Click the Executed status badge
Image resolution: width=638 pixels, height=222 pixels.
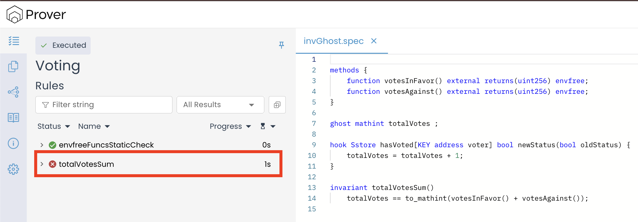63,45
